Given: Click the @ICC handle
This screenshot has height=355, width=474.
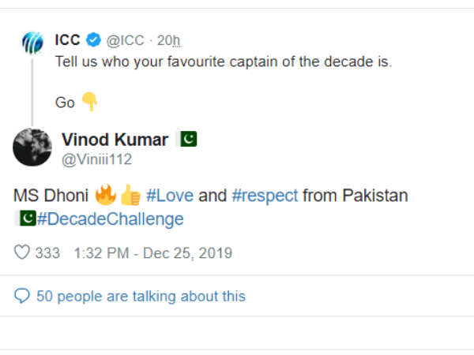Looking at the screenshot, I should (x=125, y=39).
